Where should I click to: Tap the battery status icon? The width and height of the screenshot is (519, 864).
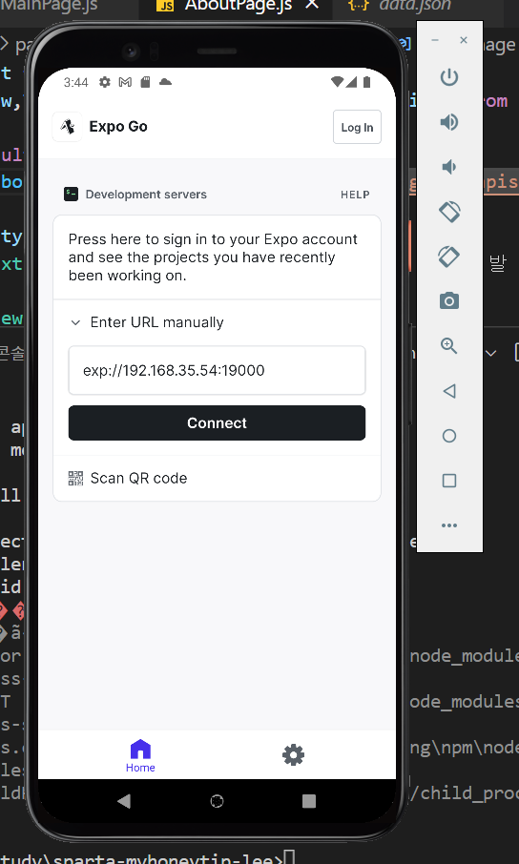[x=366, y=82]
